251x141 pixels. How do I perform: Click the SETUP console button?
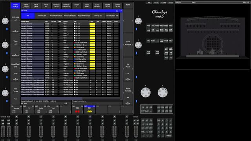click(157, 26)
